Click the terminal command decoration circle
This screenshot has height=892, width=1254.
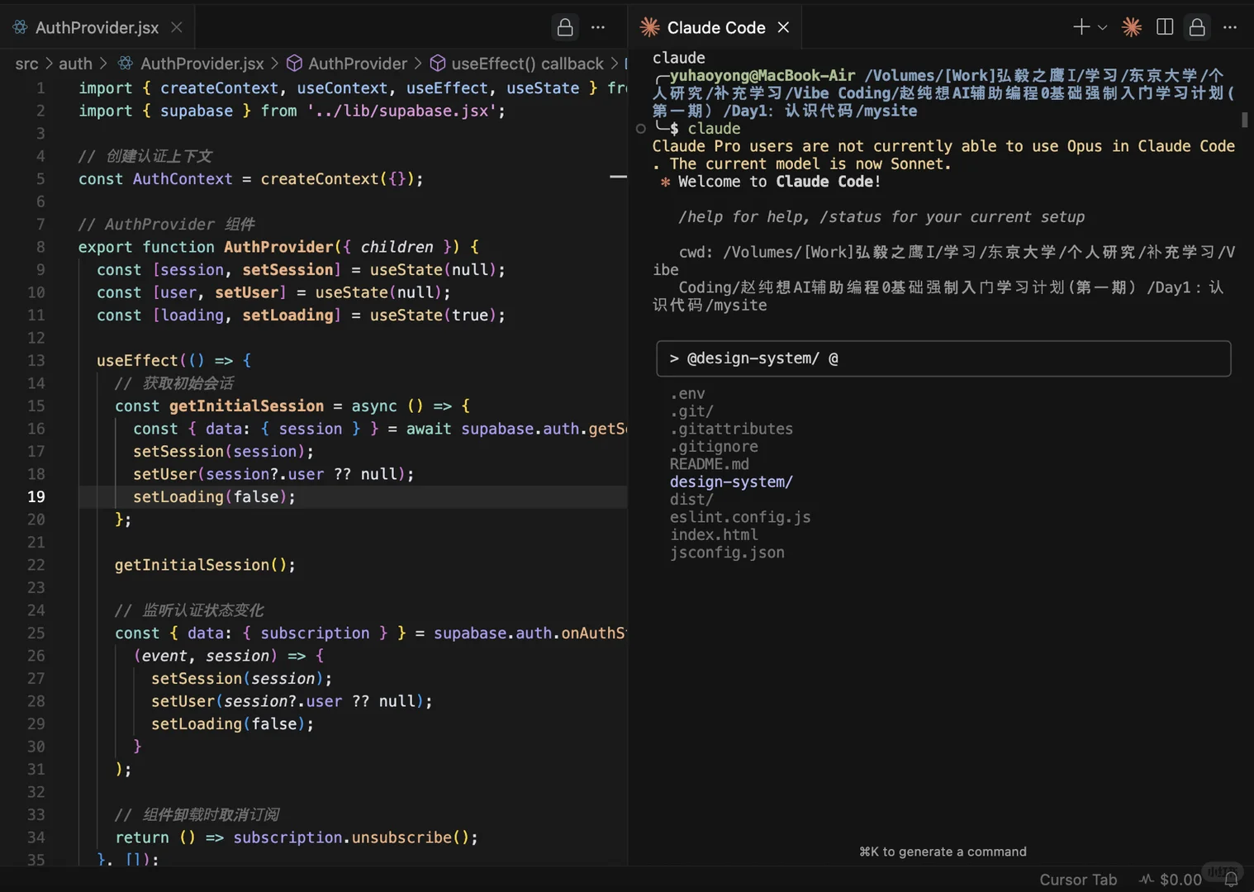click(x=641, y=129)
